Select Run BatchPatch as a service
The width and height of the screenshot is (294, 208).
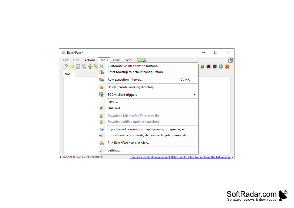[148, 143]
